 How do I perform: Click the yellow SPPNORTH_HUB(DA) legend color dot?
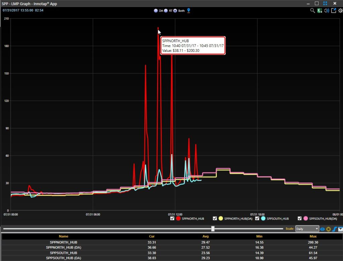tap(221, 219)
